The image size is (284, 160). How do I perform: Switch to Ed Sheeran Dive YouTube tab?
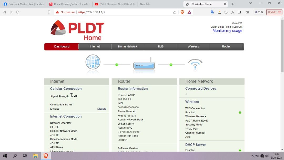tap(115, 4)
